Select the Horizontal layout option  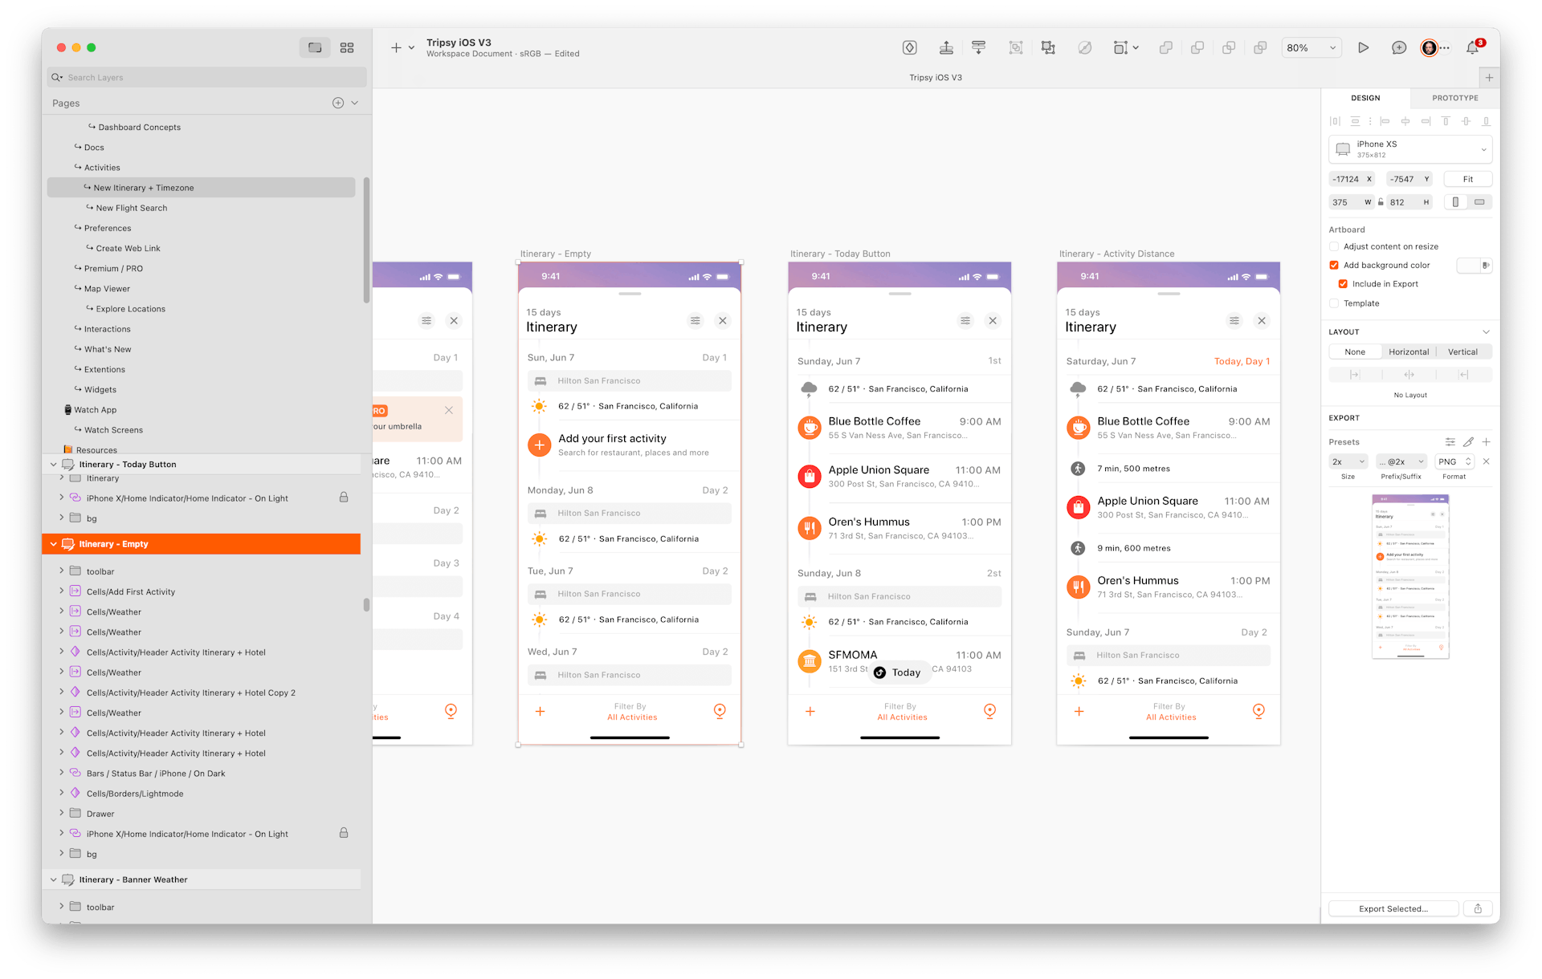coord(1408,351)
